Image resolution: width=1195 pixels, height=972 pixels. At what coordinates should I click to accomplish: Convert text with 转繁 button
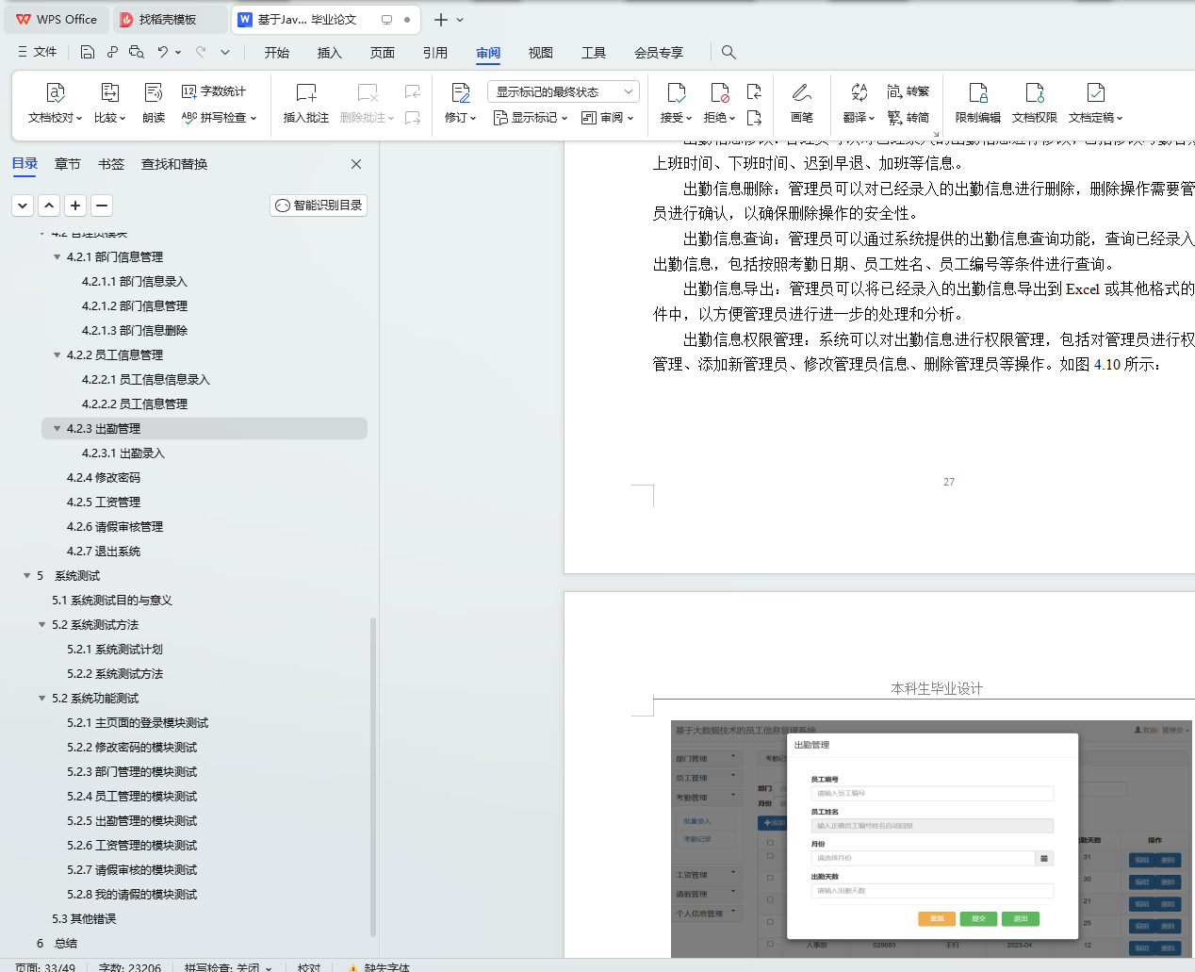(909, 91)
